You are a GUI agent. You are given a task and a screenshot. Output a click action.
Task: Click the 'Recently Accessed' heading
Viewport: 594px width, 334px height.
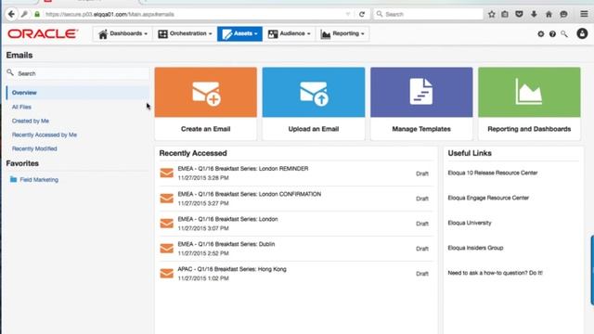point(193,153)
